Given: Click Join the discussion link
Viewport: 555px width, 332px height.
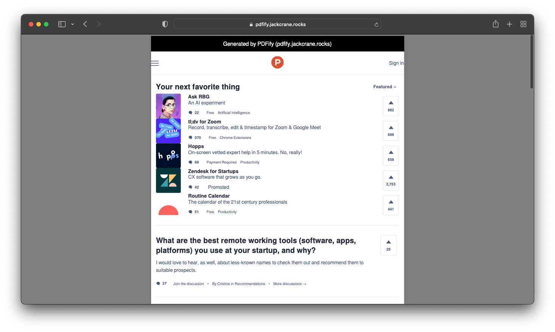Looking at the screenshot, I should pyautogui.click(x=189, y=284).
